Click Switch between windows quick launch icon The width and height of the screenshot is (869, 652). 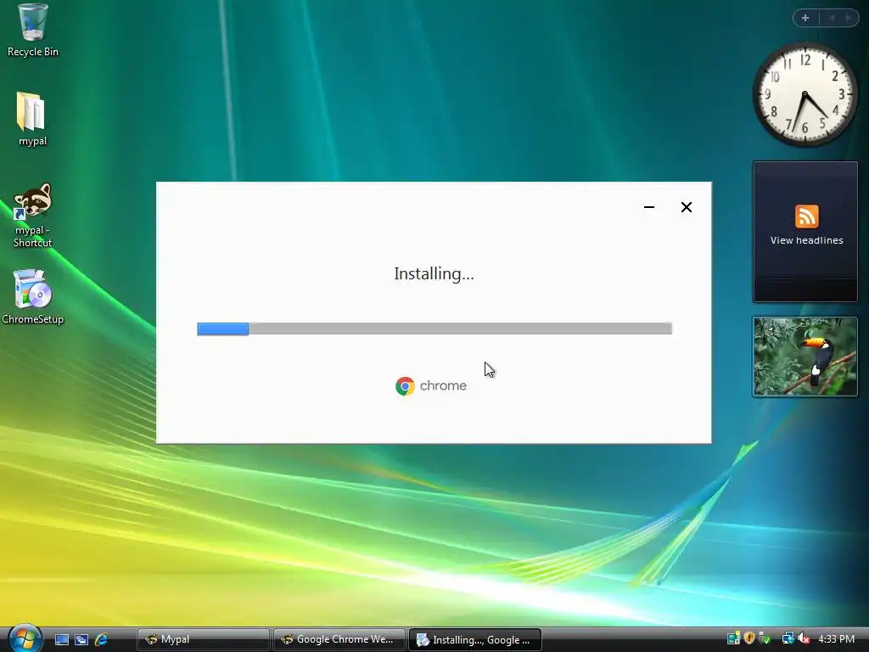81,640
